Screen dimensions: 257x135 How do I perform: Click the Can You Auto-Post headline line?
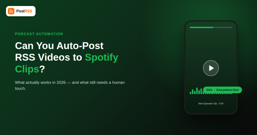(x=59, y=46)
